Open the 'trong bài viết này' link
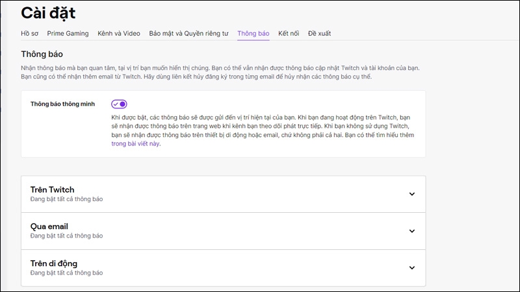The image size is (520, 292). pyautogui.click(x=135, y=143)
